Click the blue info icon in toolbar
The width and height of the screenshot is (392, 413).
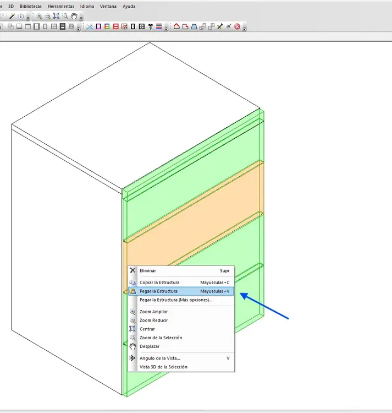pos(20,17)
